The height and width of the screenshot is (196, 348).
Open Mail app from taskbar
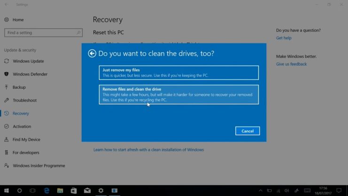87,191
